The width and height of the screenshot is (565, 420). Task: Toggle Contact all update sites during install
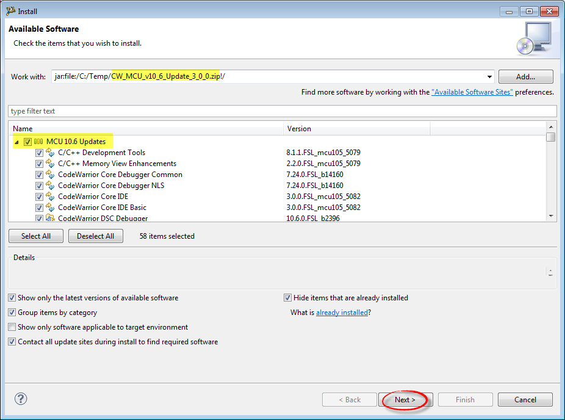(x=12, y=341)
